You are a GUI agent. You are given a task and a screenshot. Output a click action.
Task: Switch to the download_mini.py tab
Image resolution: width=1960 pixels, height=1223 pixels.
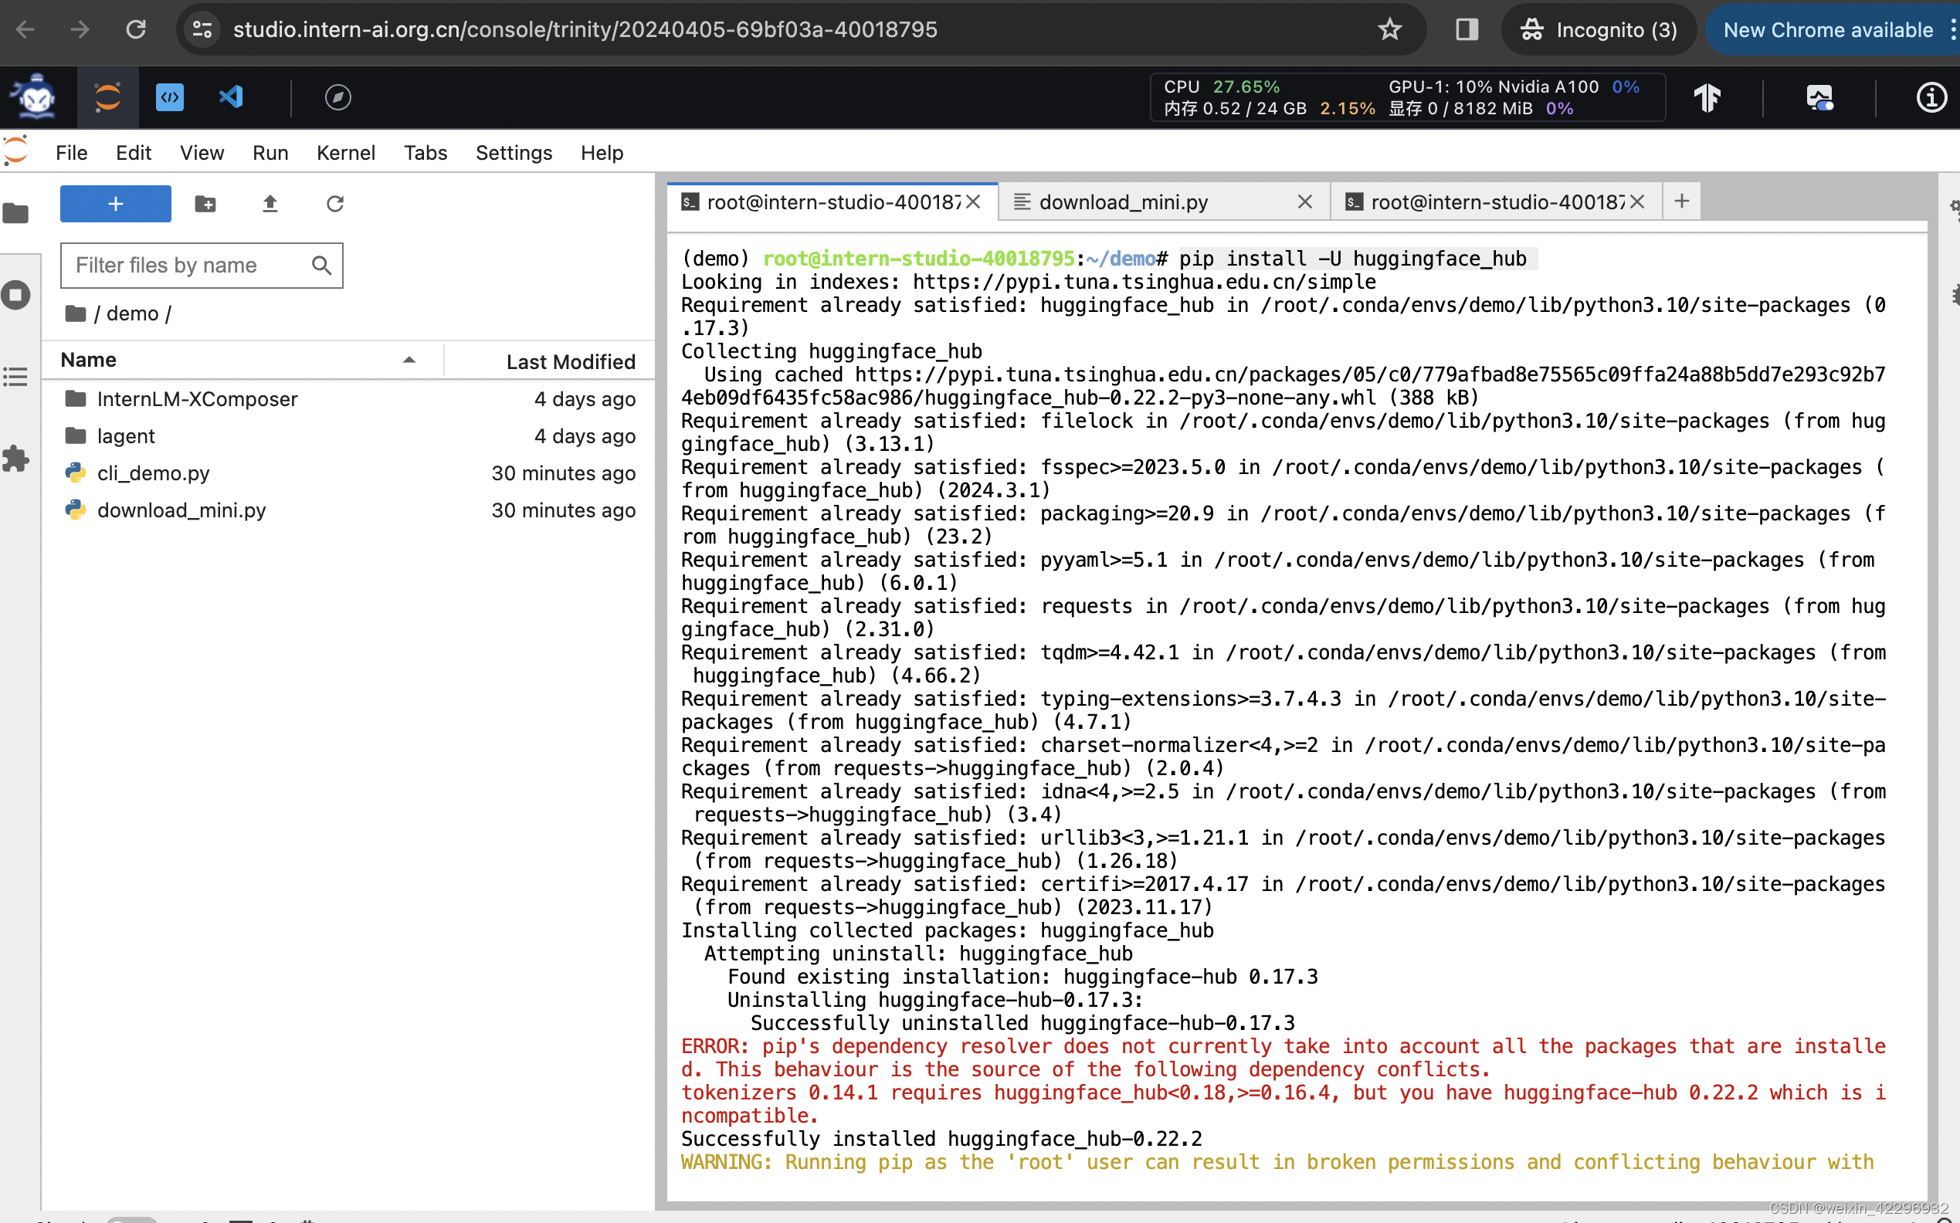(1123, 202)
